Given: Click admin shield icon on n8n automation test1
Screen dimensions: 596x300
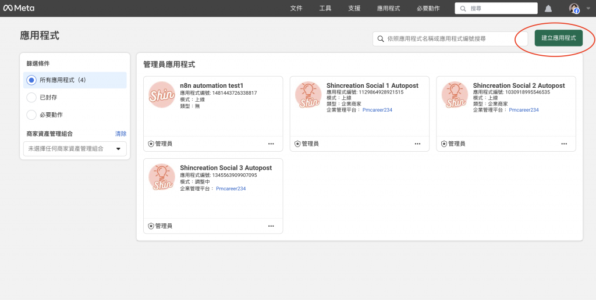Looking at the screenshot, I should 151,144.
